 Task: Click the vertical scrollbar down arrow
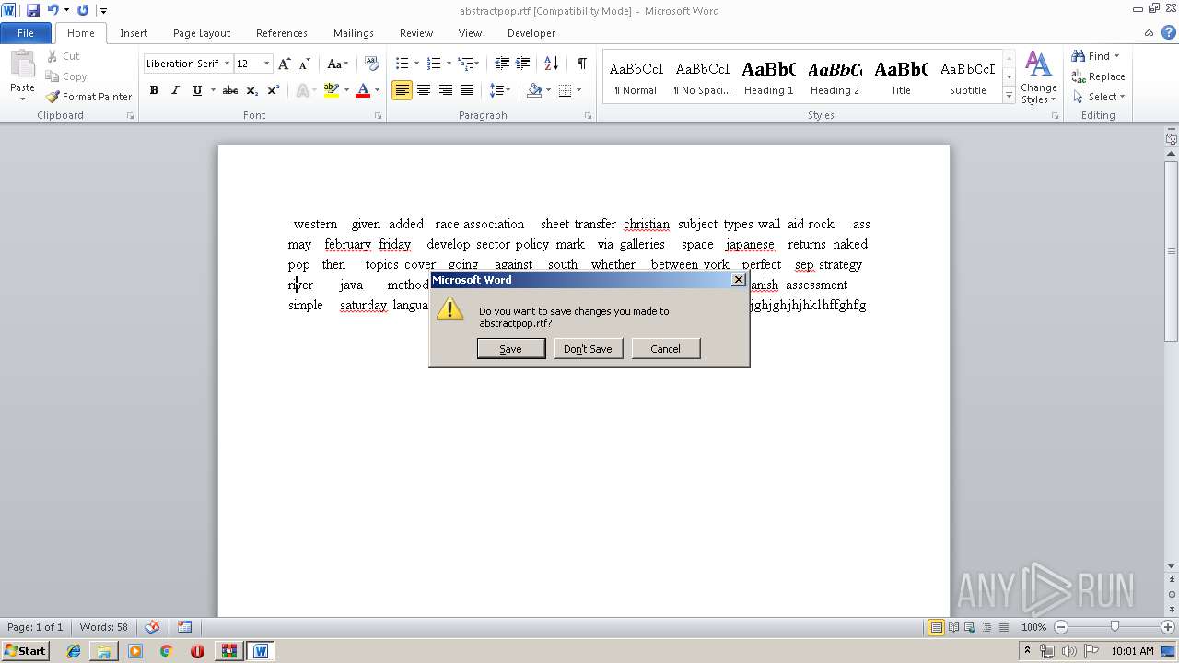[1172, 565]
